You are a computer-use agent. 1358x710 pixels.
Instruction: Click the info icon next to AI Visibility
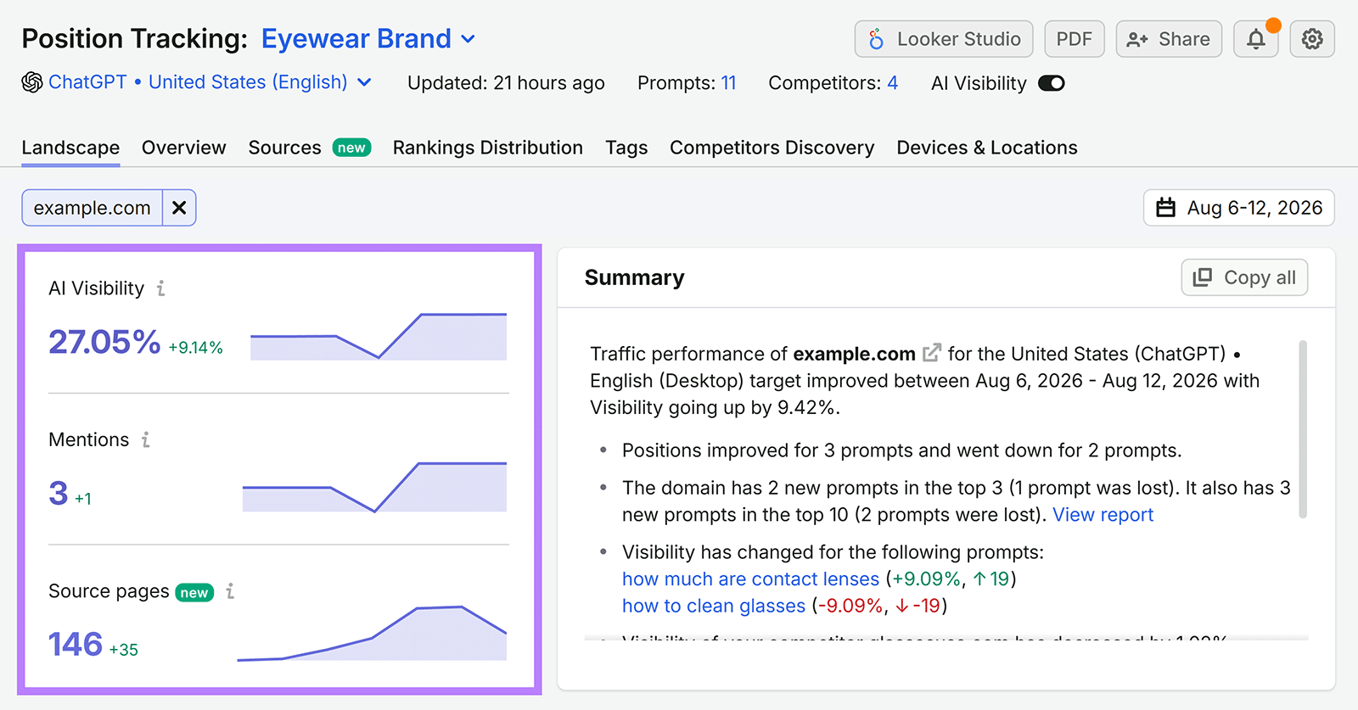pos(160,288)
